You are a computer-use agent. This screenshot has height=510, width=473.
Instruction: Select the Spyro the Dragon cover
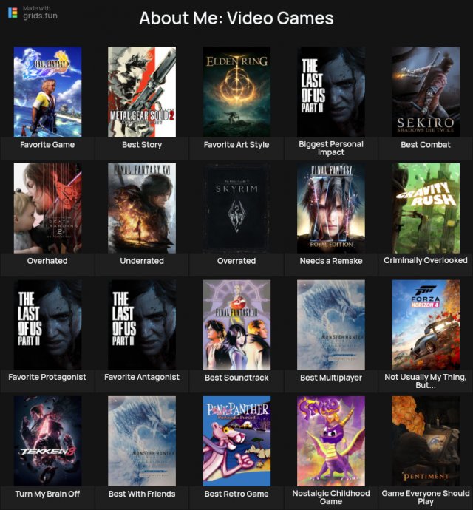331,441
